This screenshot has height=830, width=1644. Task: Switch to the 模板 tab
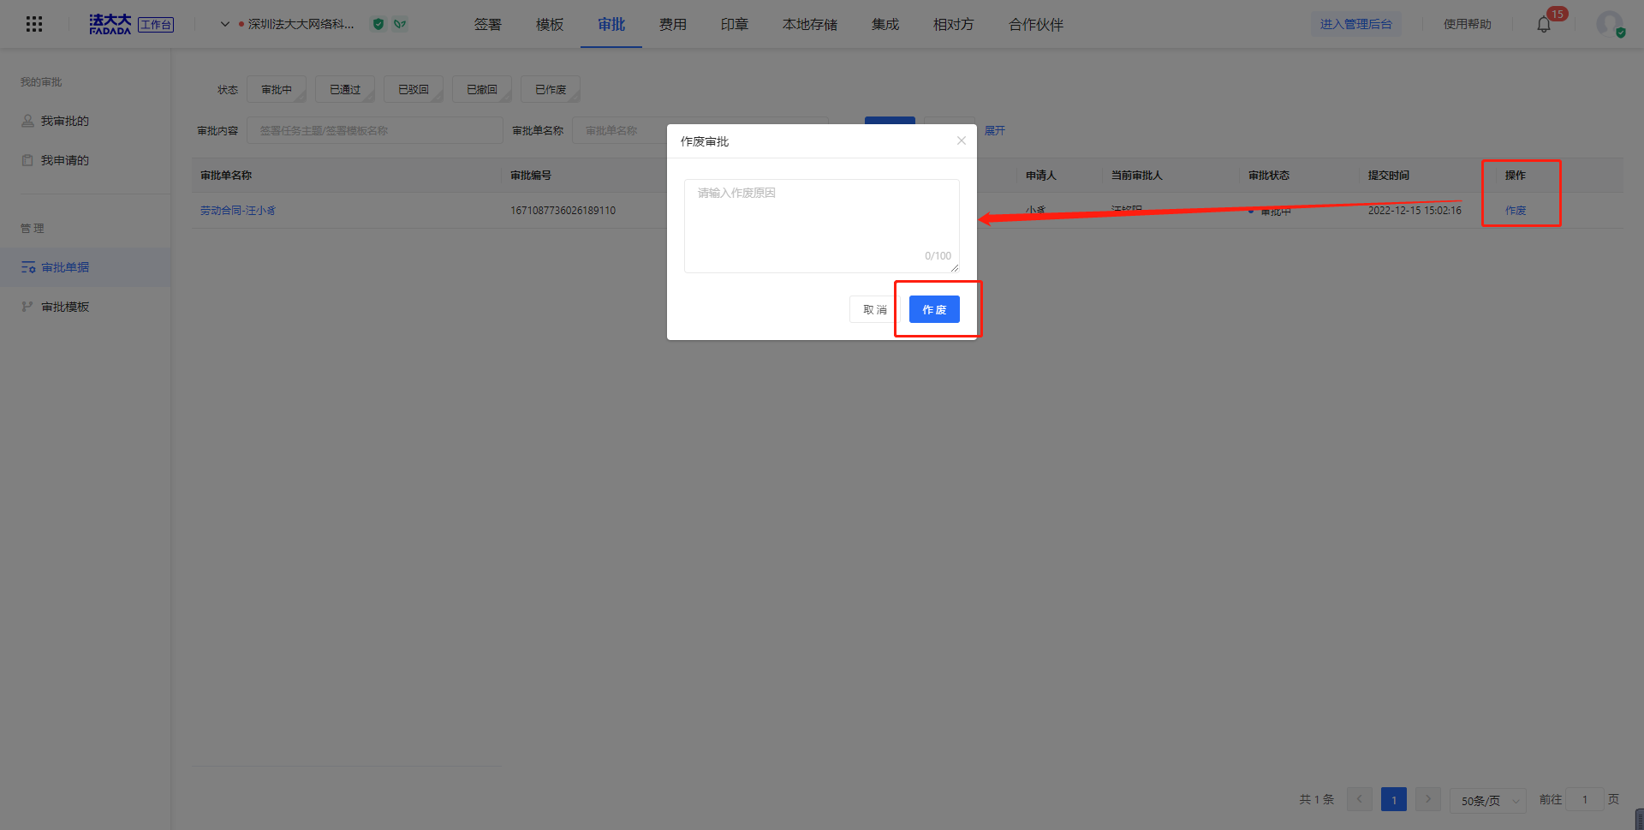pos(550,24)
